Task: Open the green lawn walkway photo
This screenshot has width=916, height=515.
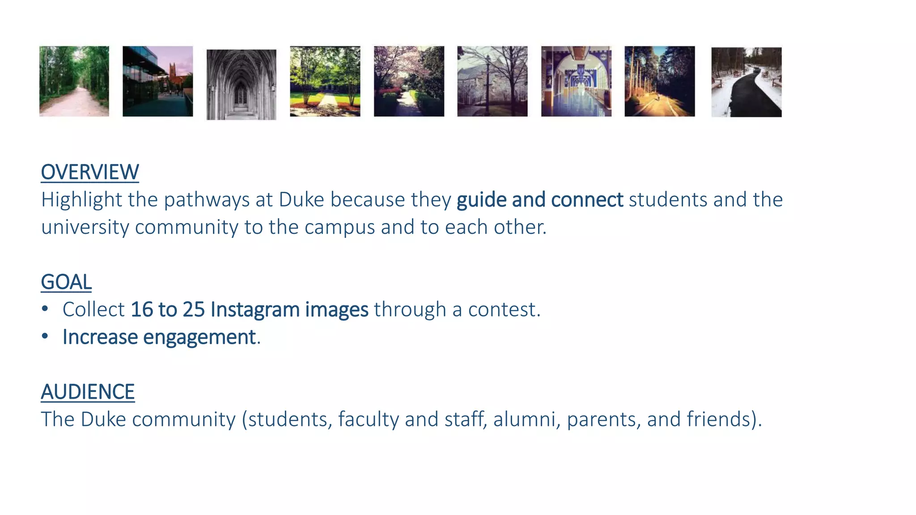Action: point(325,81)
